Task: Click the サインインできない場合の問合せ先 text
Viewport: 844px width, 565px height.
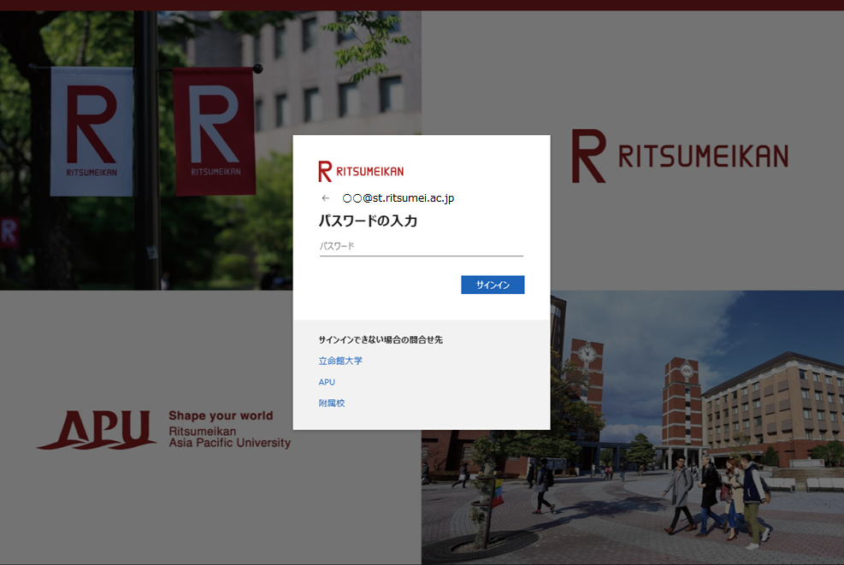Action: pyautogui.click(x=381, y=339)
